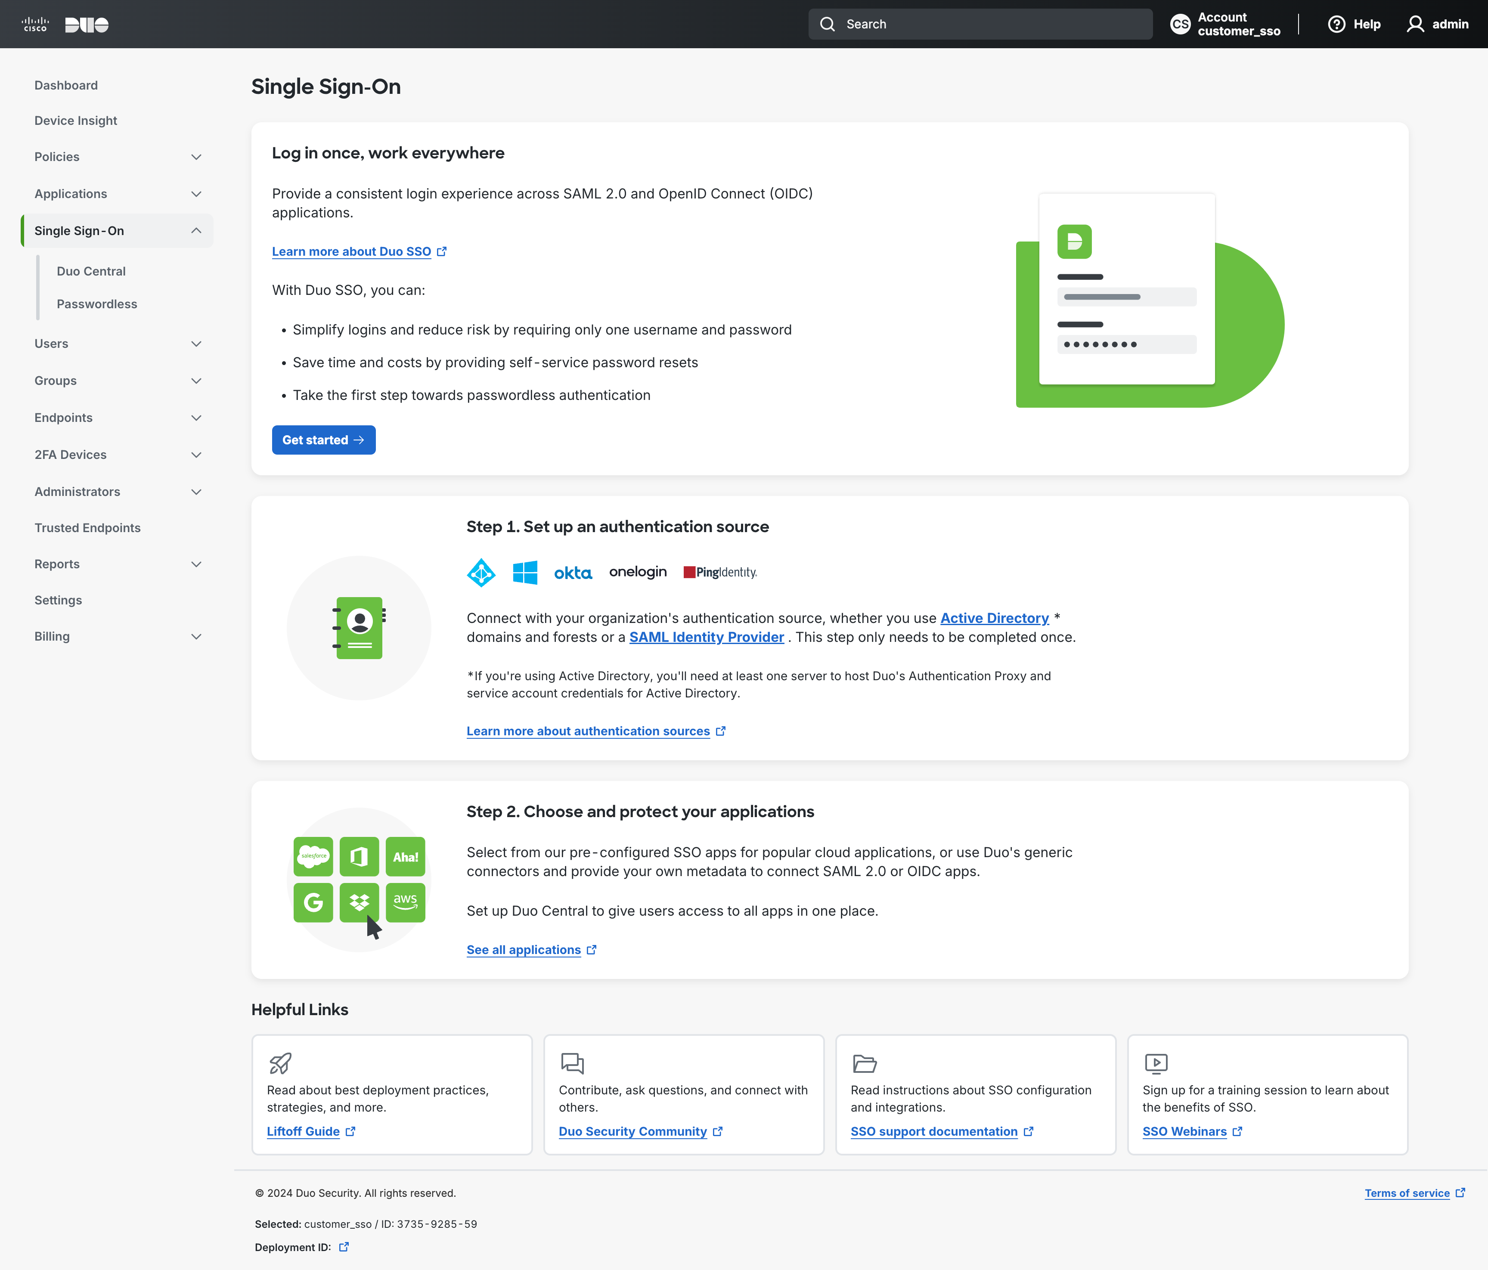Select the Microsoft icon in Step 1
Viewport: 1488px width, 1270px height.
click(526, 571)
